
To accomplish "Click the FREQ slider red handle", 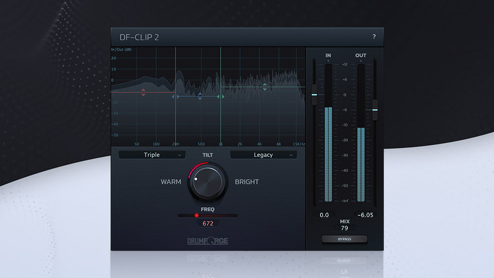I will pyautogui.click(x=197, y=215).
